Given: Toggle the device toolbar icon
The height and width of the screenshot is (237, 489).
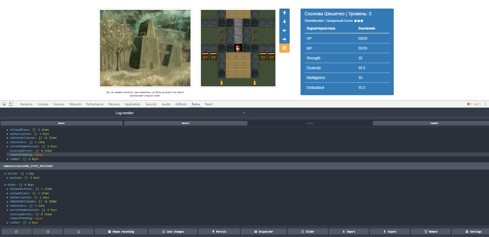Looking at the screenshot, I should click(11, 104).
